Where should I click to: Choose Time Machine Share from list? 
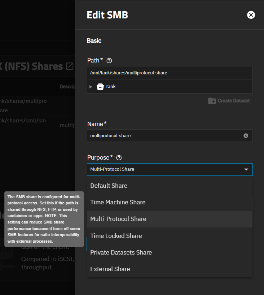(x=118, y=202)
